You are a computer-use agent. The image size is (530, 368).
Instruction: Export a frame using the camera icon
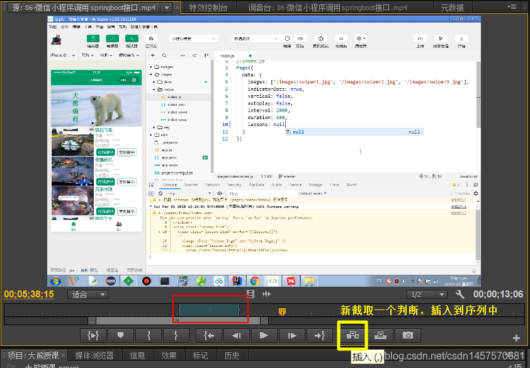click(x=408, y=335)
